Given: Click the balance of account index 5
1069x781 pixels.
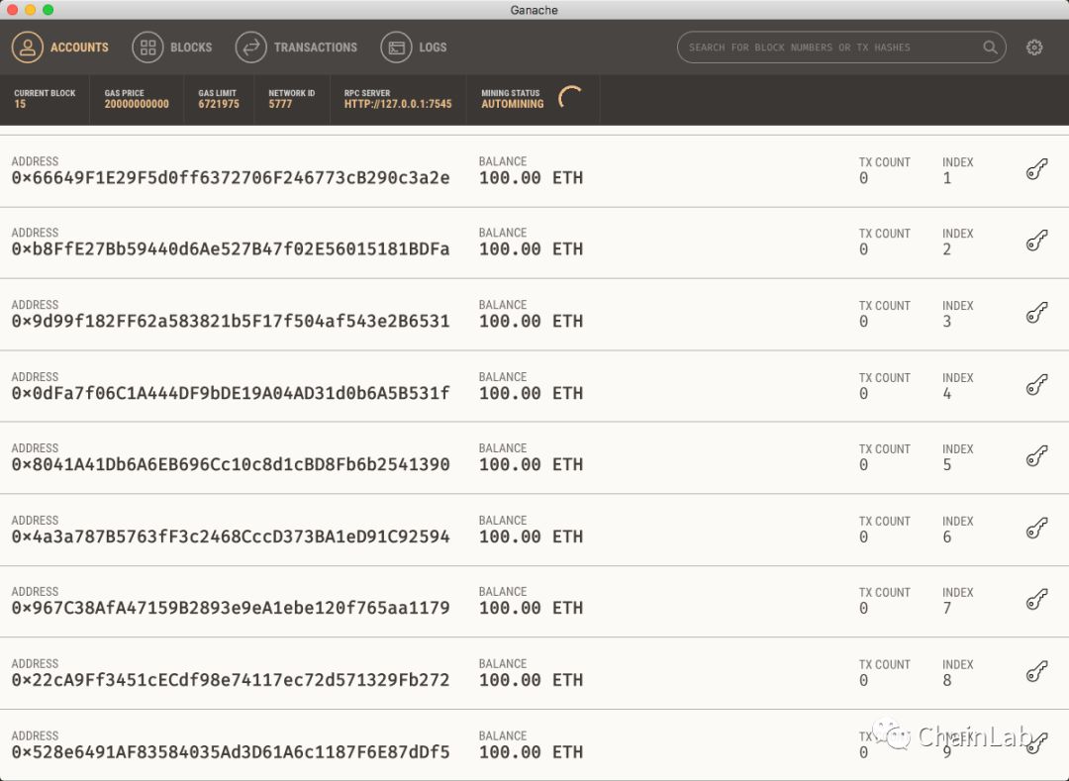Looking at the screenshot, I should click(532, 465).
